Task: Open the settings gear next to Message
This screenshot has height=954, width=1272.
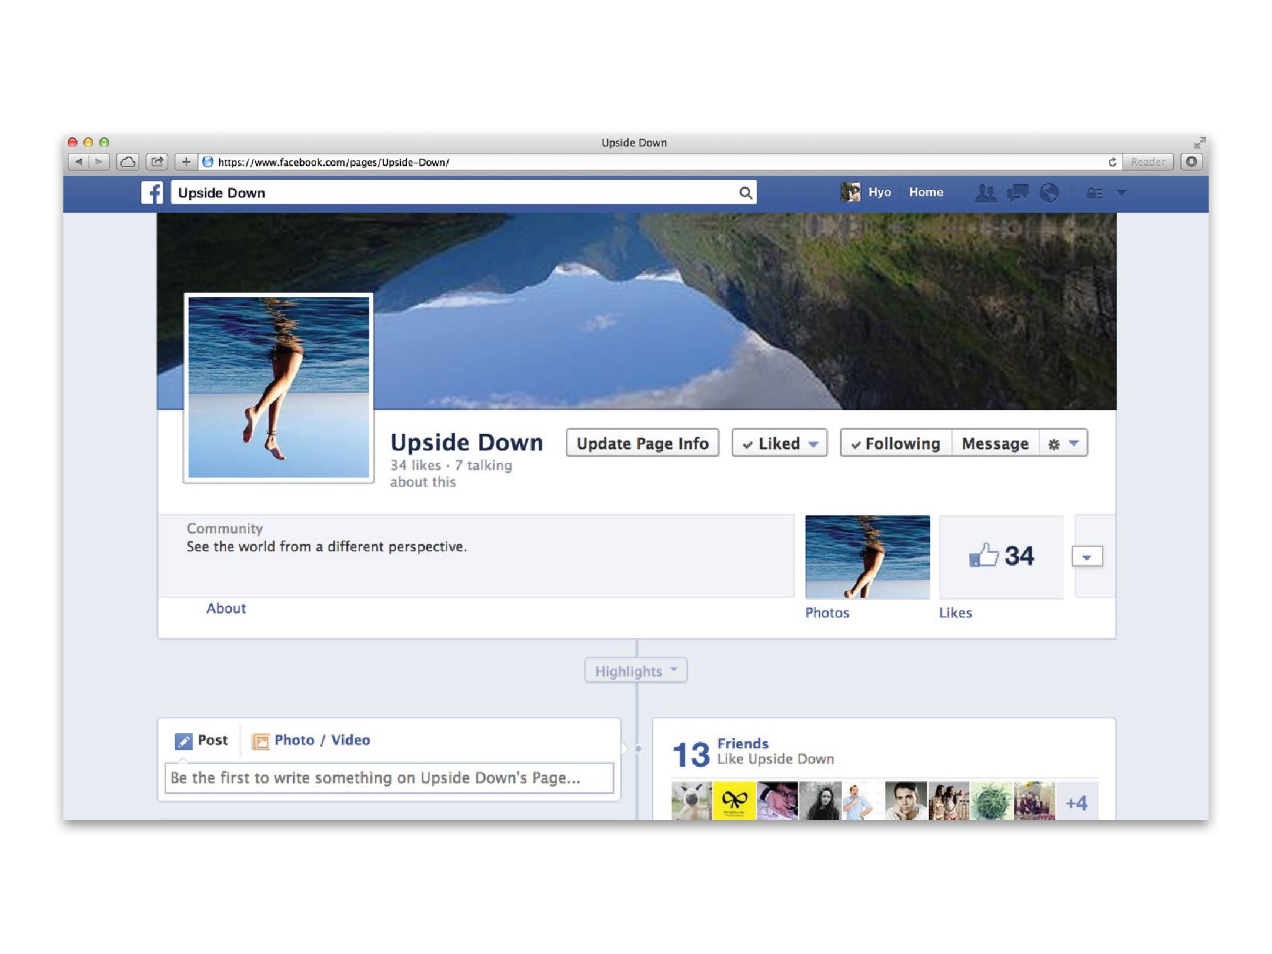Action: tap(1054, 443)
